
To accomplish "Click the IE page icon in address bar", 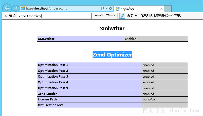I will (23, 8).
